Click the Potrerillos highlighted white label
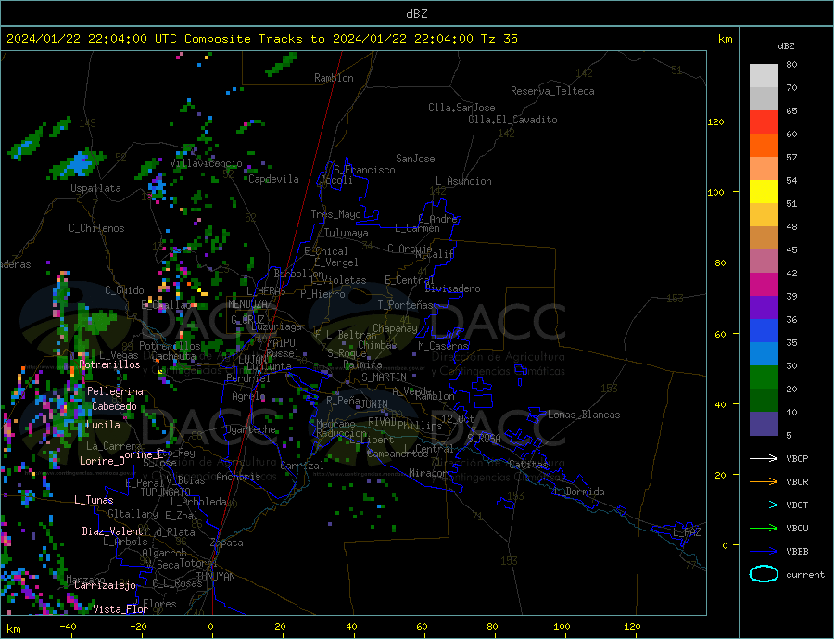 tap(109, 364)
